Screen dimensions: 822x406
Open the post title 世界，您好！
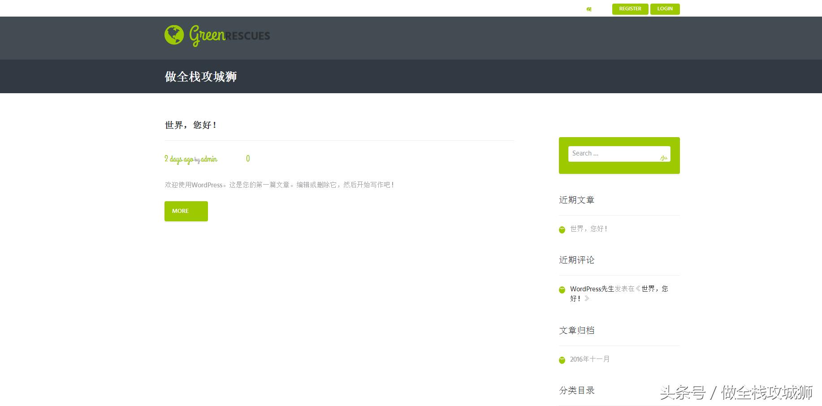point(190,125)
